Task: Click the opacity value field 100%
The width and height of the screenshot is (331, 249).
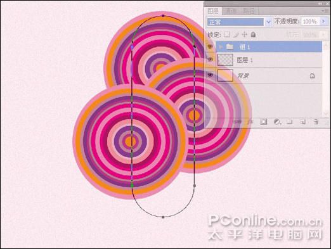Action: pos(310,22)
